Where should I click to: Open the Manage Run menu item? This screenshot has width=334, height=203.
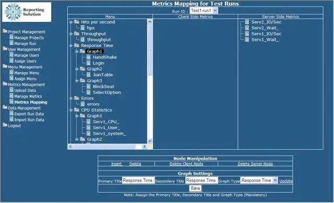(25, 43)
